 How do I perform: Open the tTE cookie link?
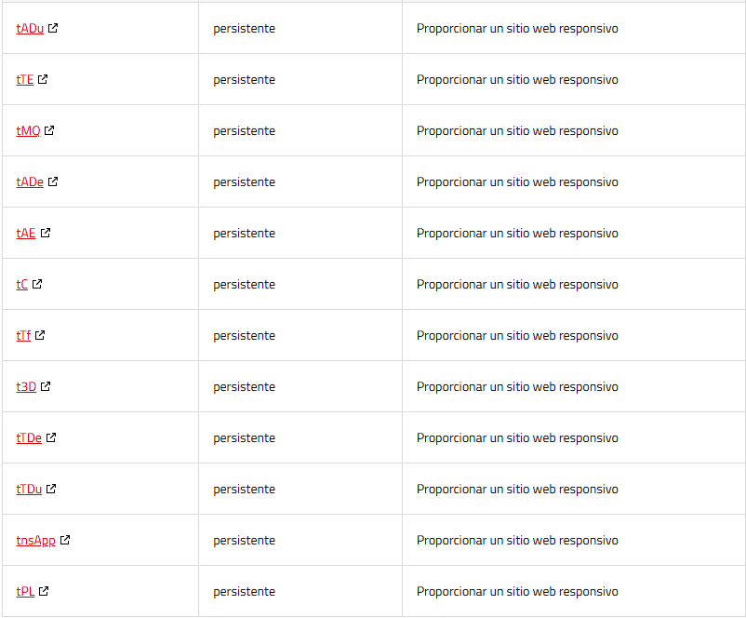pyautogui.click(x=25, y=79)
